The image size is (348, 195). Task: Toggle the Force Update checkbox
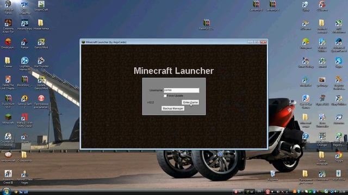165,96
